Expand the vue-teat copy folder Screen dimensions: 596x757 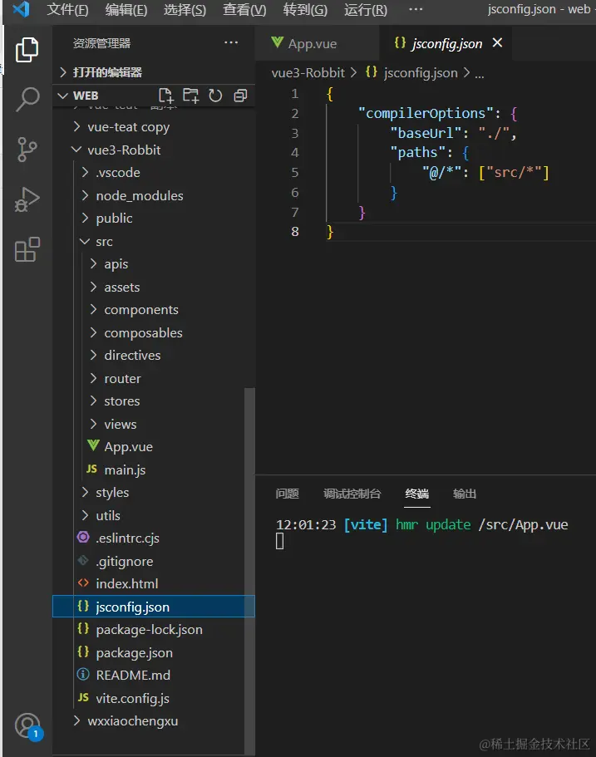coord(154,127)
